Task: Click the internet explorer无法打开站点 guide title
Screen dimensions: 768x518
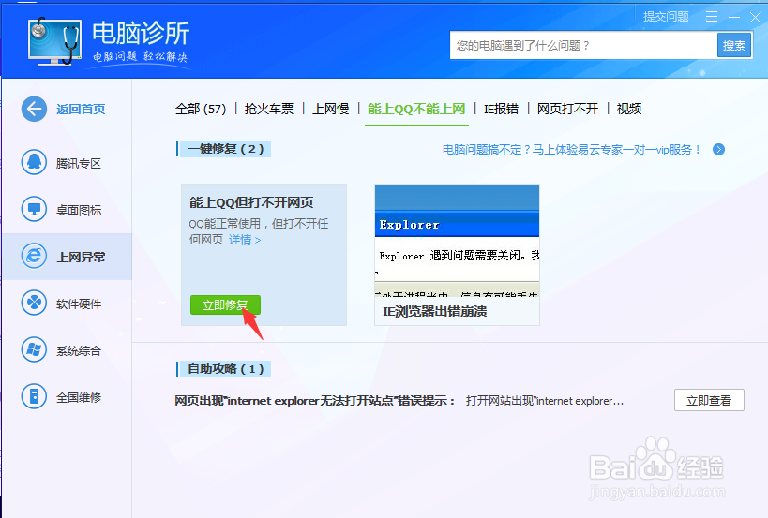Action: (x=315, y=401)
